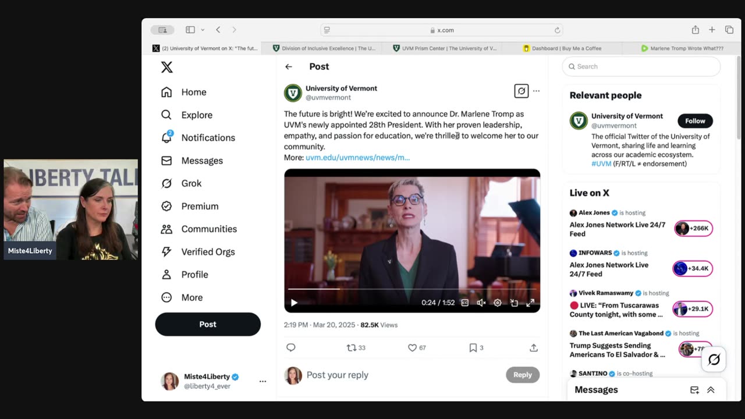Select the University of Vermont on X tab

(x=202, y=48)
